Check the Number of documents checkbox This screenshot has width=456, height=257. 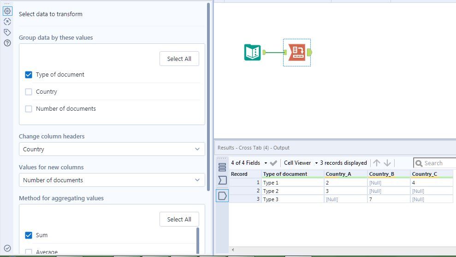[29, 109]
